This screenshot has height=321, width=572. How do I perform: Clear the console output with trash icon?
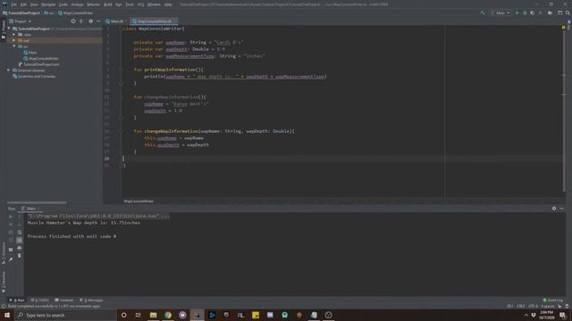(20, 256)
